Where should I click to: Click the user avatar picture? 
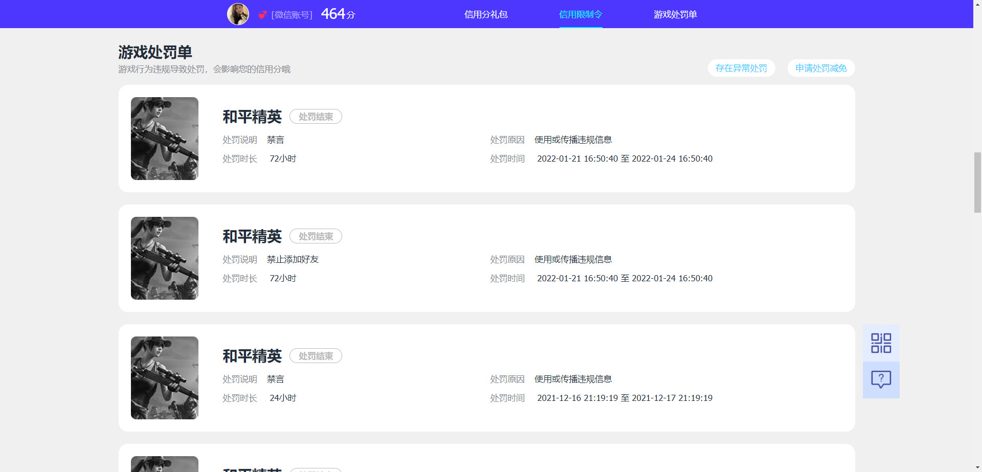[x=238, y=14]
